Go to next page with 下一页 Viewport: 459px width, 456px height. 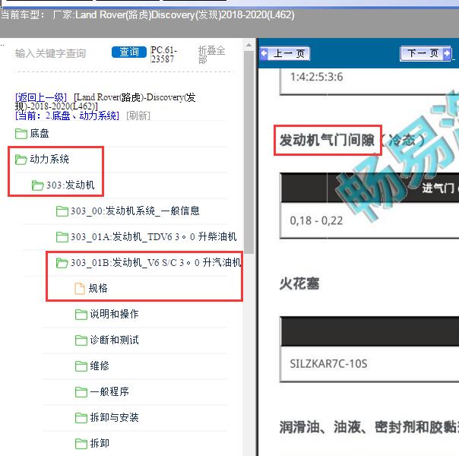pyautogui.click(x=426, y=53)
